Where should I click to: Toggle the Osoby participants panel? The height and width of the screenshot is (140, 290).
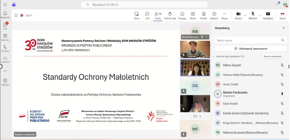click(158, 14)
